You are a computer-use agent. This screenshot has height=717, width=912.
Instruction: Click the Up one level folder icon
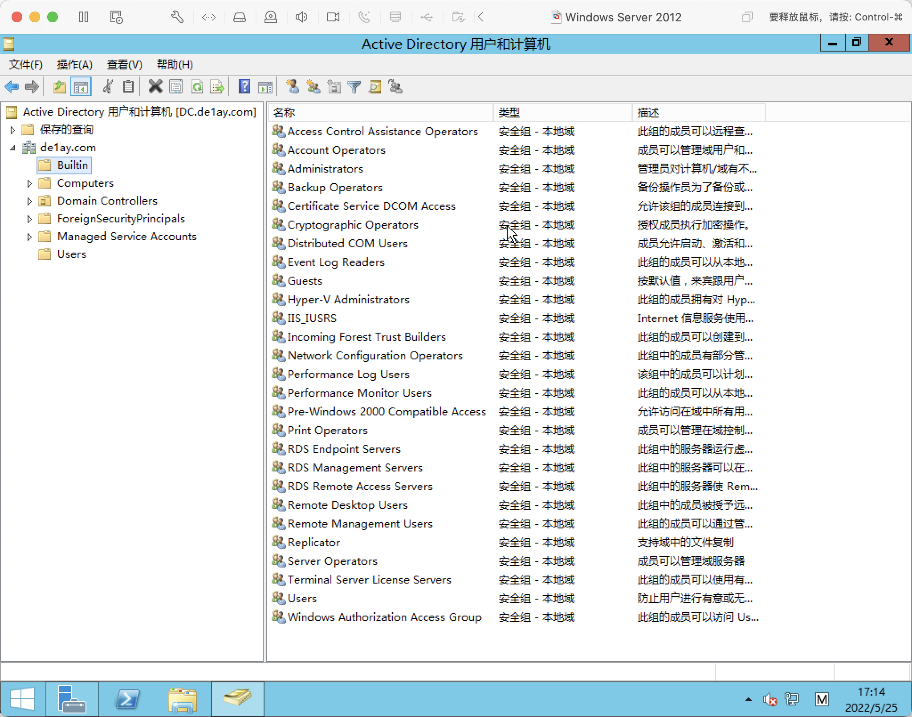59,87
